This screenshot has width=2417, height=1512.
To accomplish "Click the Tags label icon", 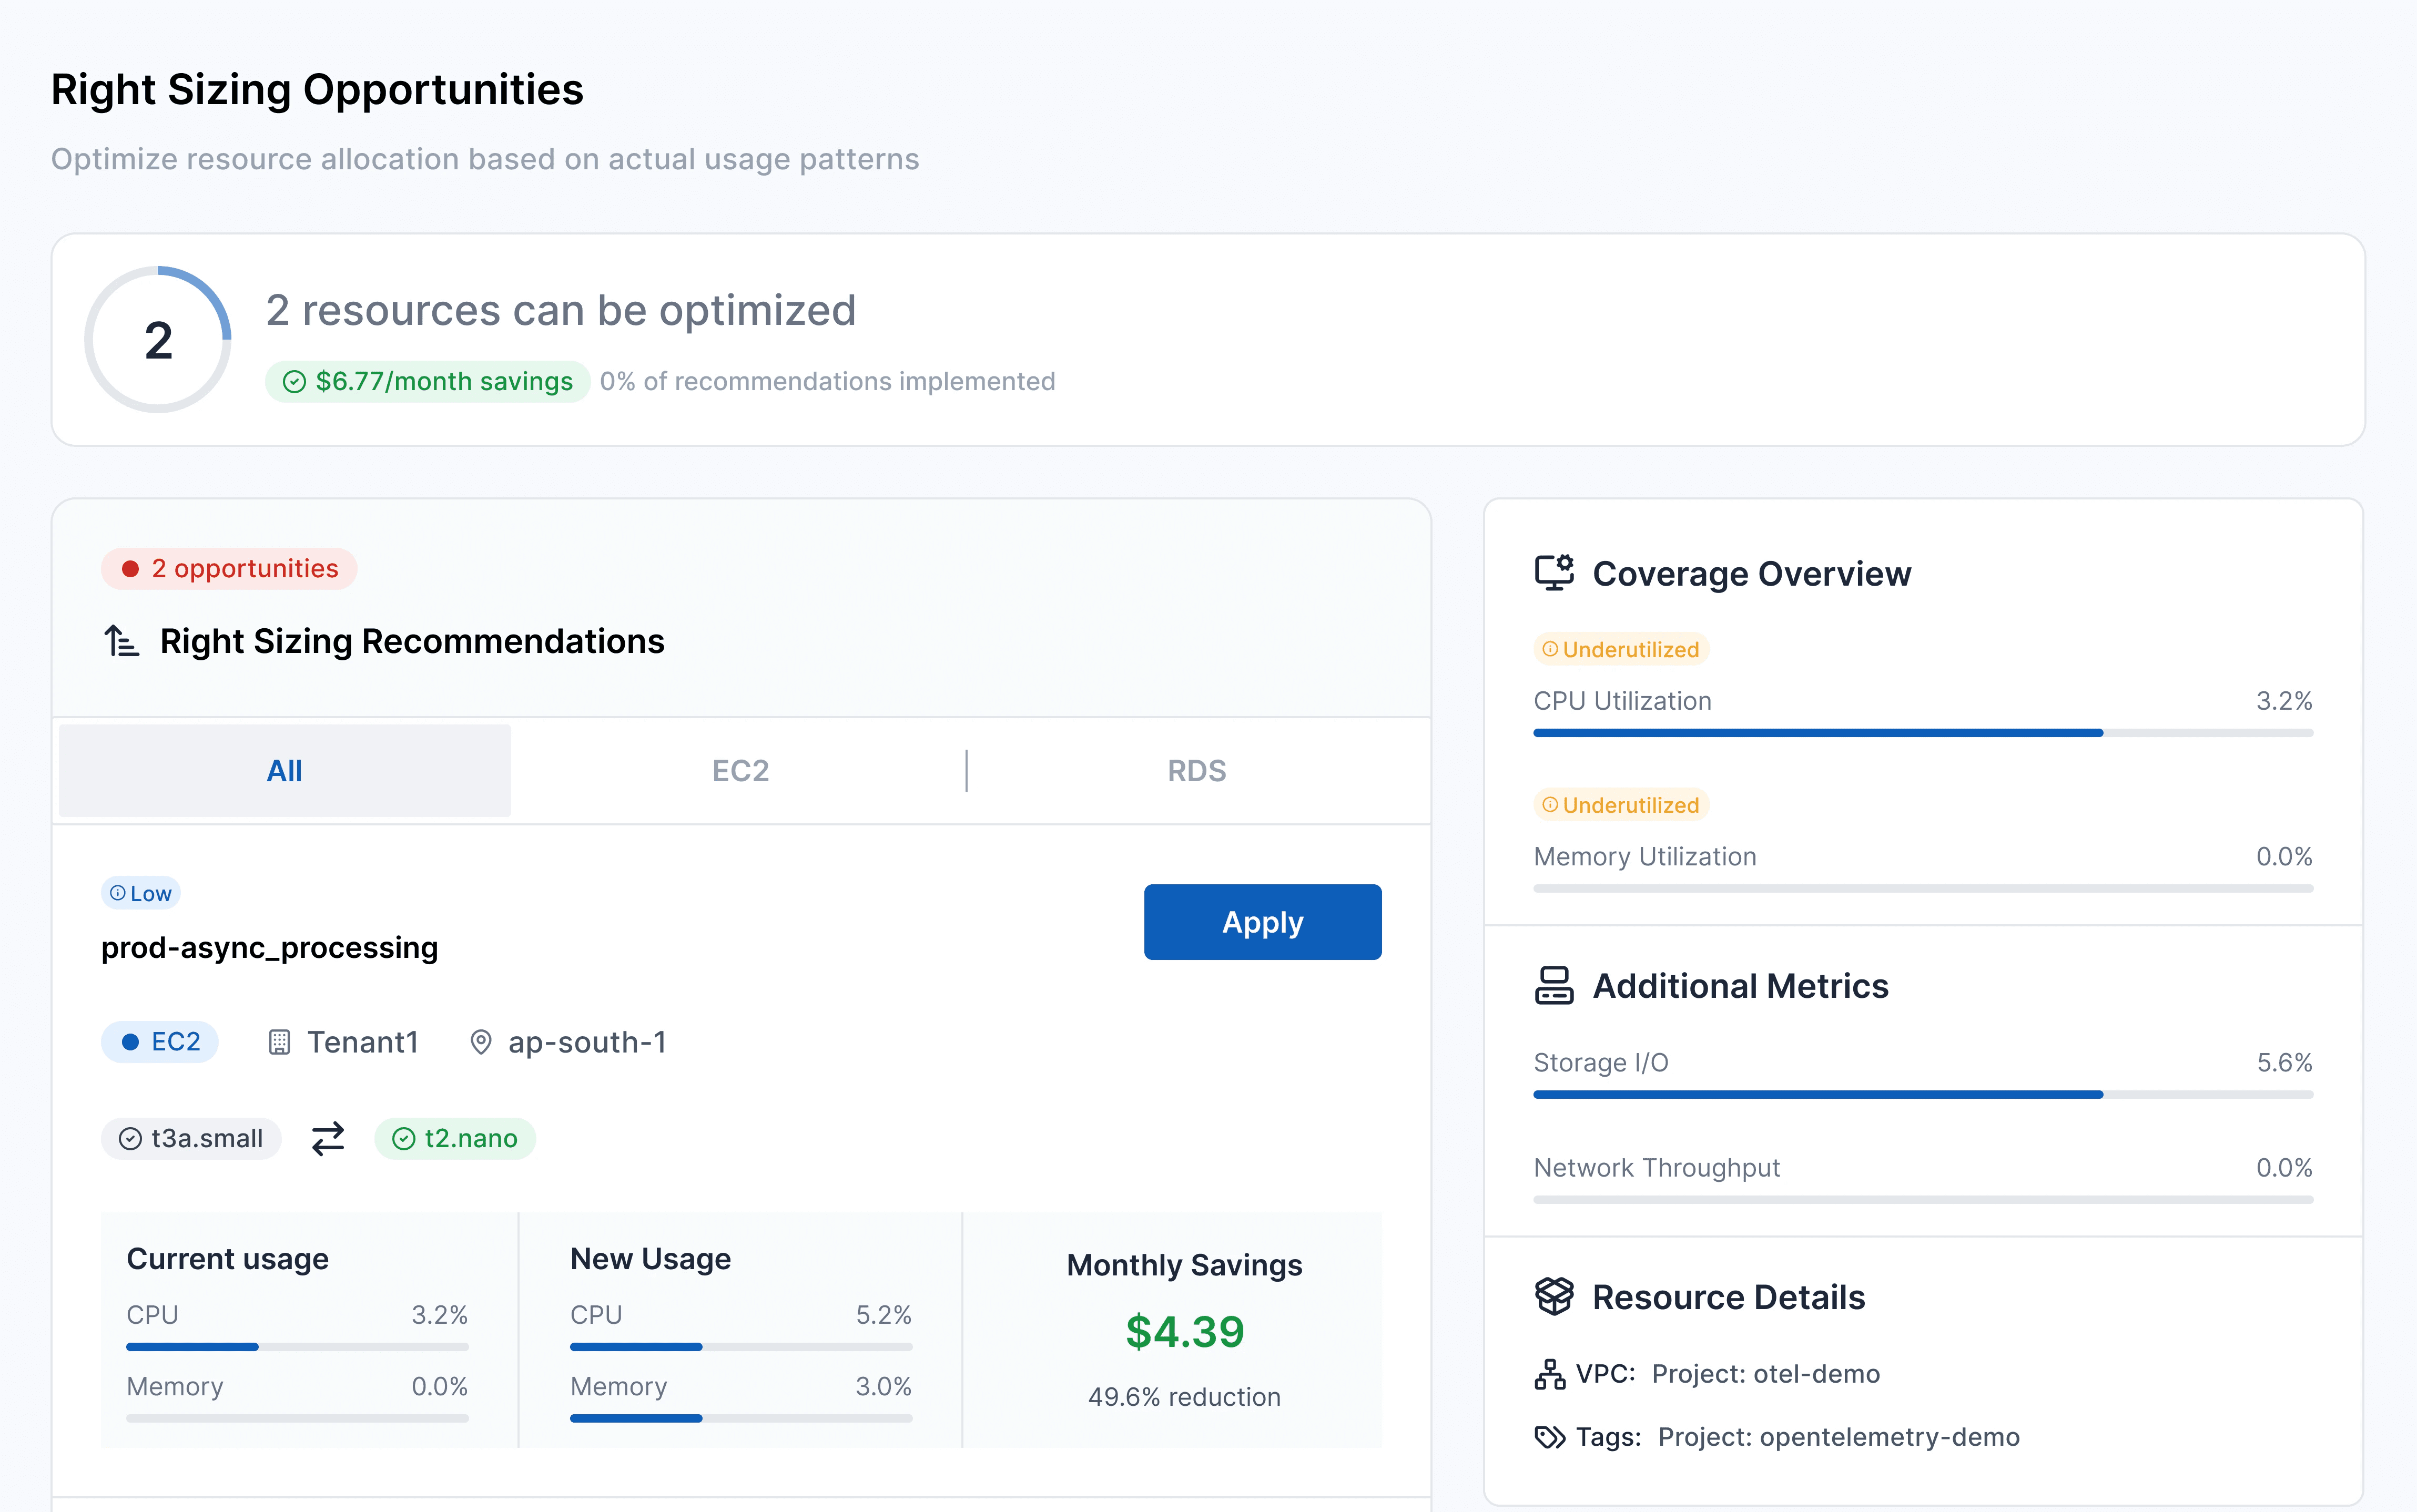I will [x=1549, y=1437].
